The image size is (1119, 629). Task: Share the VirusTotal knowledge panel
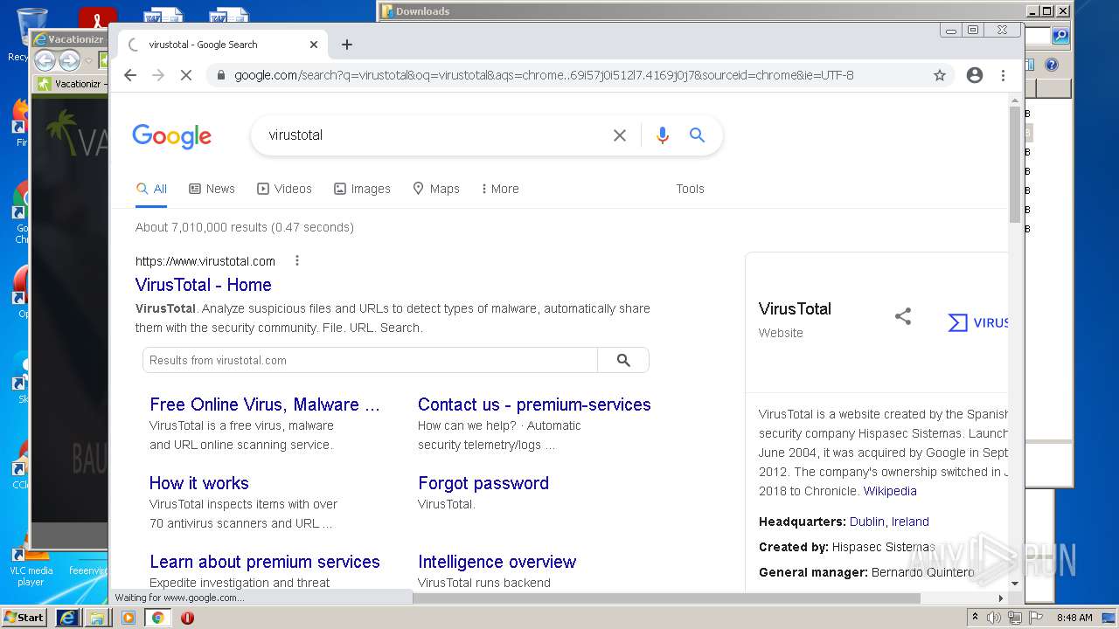[903, 316]
